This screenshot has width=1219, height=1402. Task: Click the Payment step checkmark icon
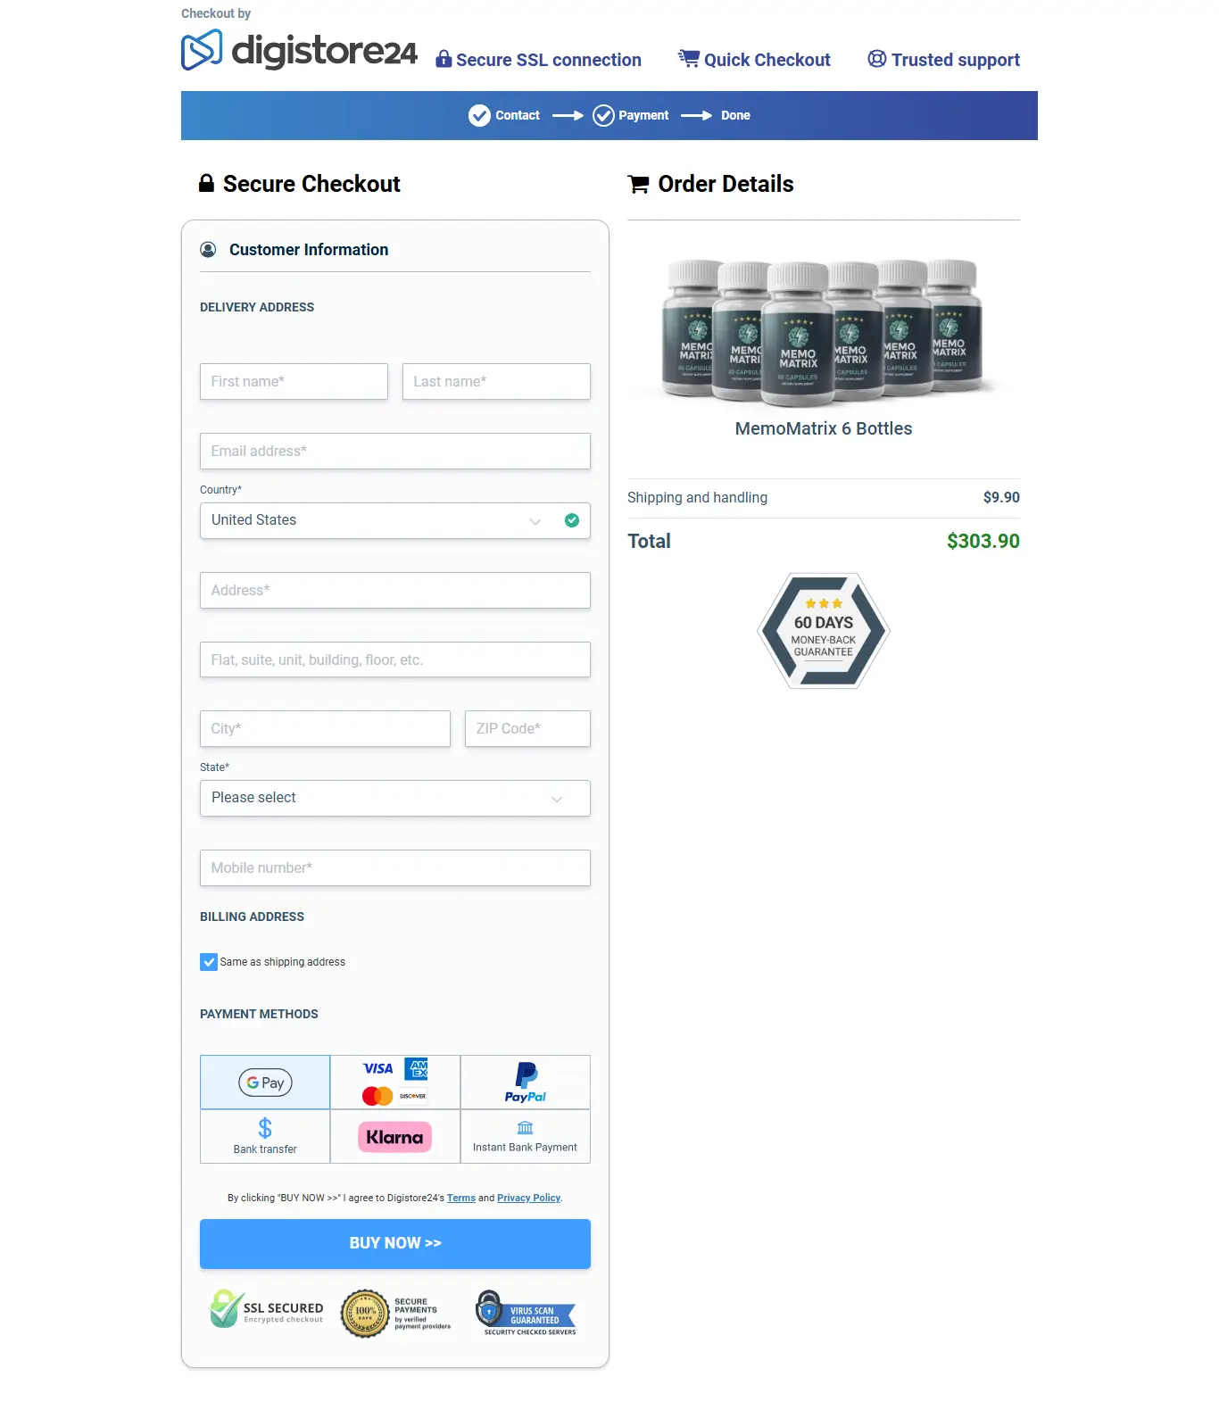click(x=603, y=115)
